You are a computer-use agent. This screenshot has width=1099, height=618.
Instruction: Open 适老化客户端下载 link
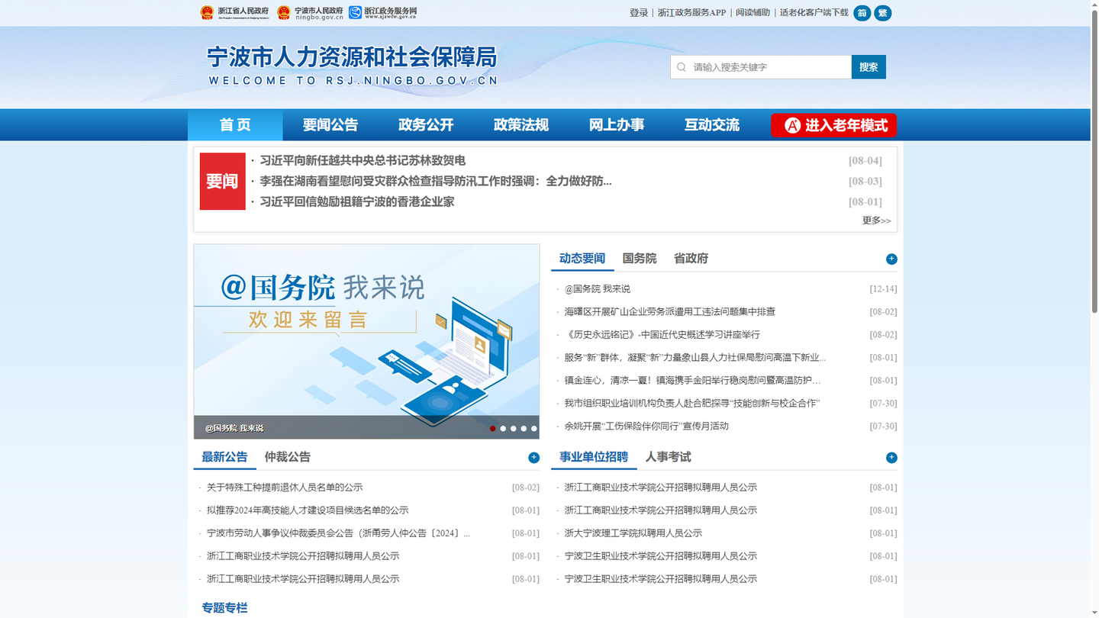pyautogui.click(x=814, y=13)
